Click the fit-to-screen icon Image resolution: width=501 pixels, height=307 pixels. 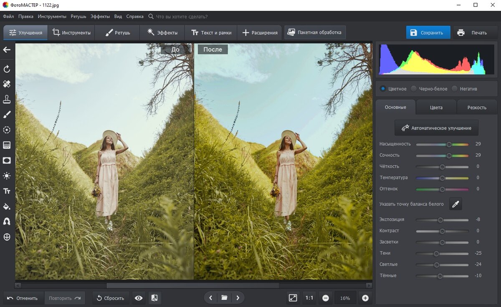(293, 298)
